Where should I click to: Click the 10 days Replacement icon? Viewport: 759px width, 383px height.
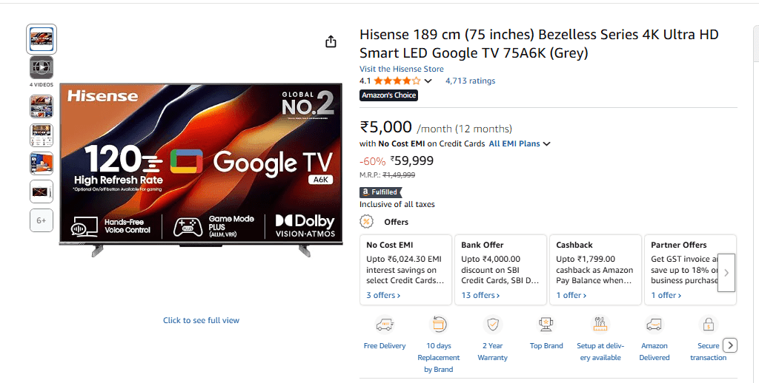(x=439, y=325)
